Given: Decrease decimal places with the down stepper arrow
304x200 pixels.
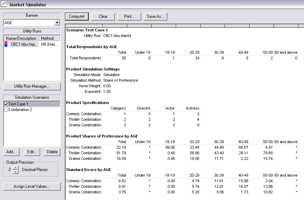Looking at the screenshot, I should (16, 171).
